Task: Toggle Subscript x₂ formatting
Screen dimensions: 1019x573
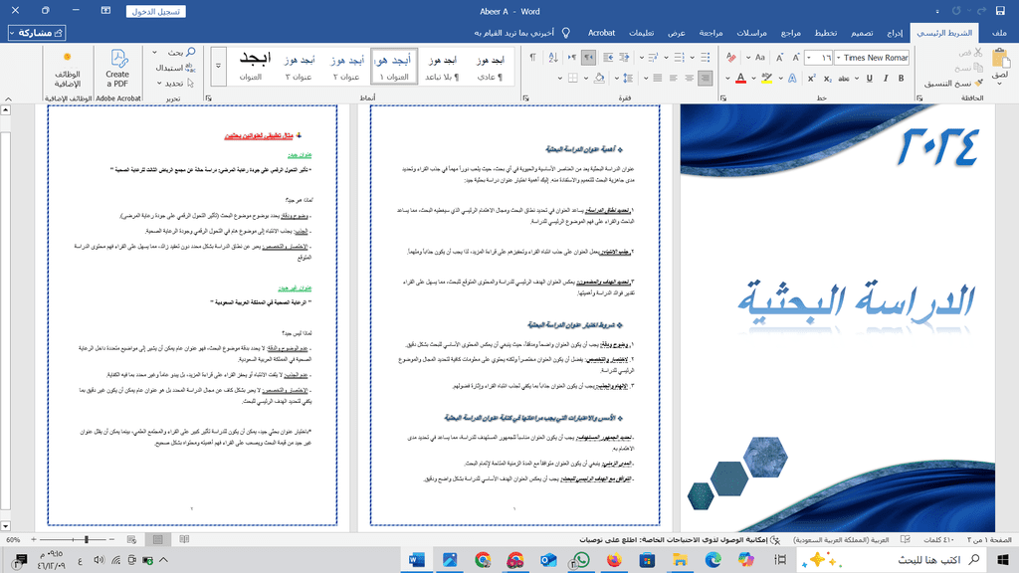Action: tap(827, 78)
